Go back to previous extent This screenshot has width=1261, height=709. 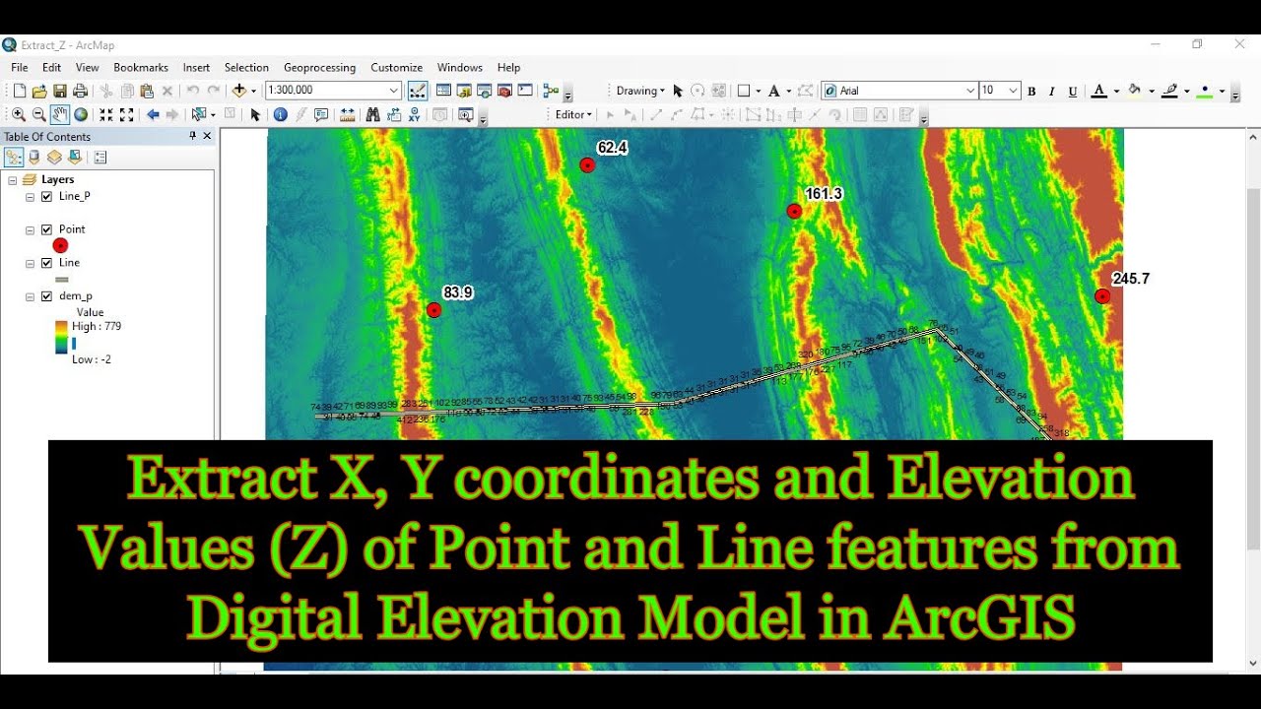(153, 115)
